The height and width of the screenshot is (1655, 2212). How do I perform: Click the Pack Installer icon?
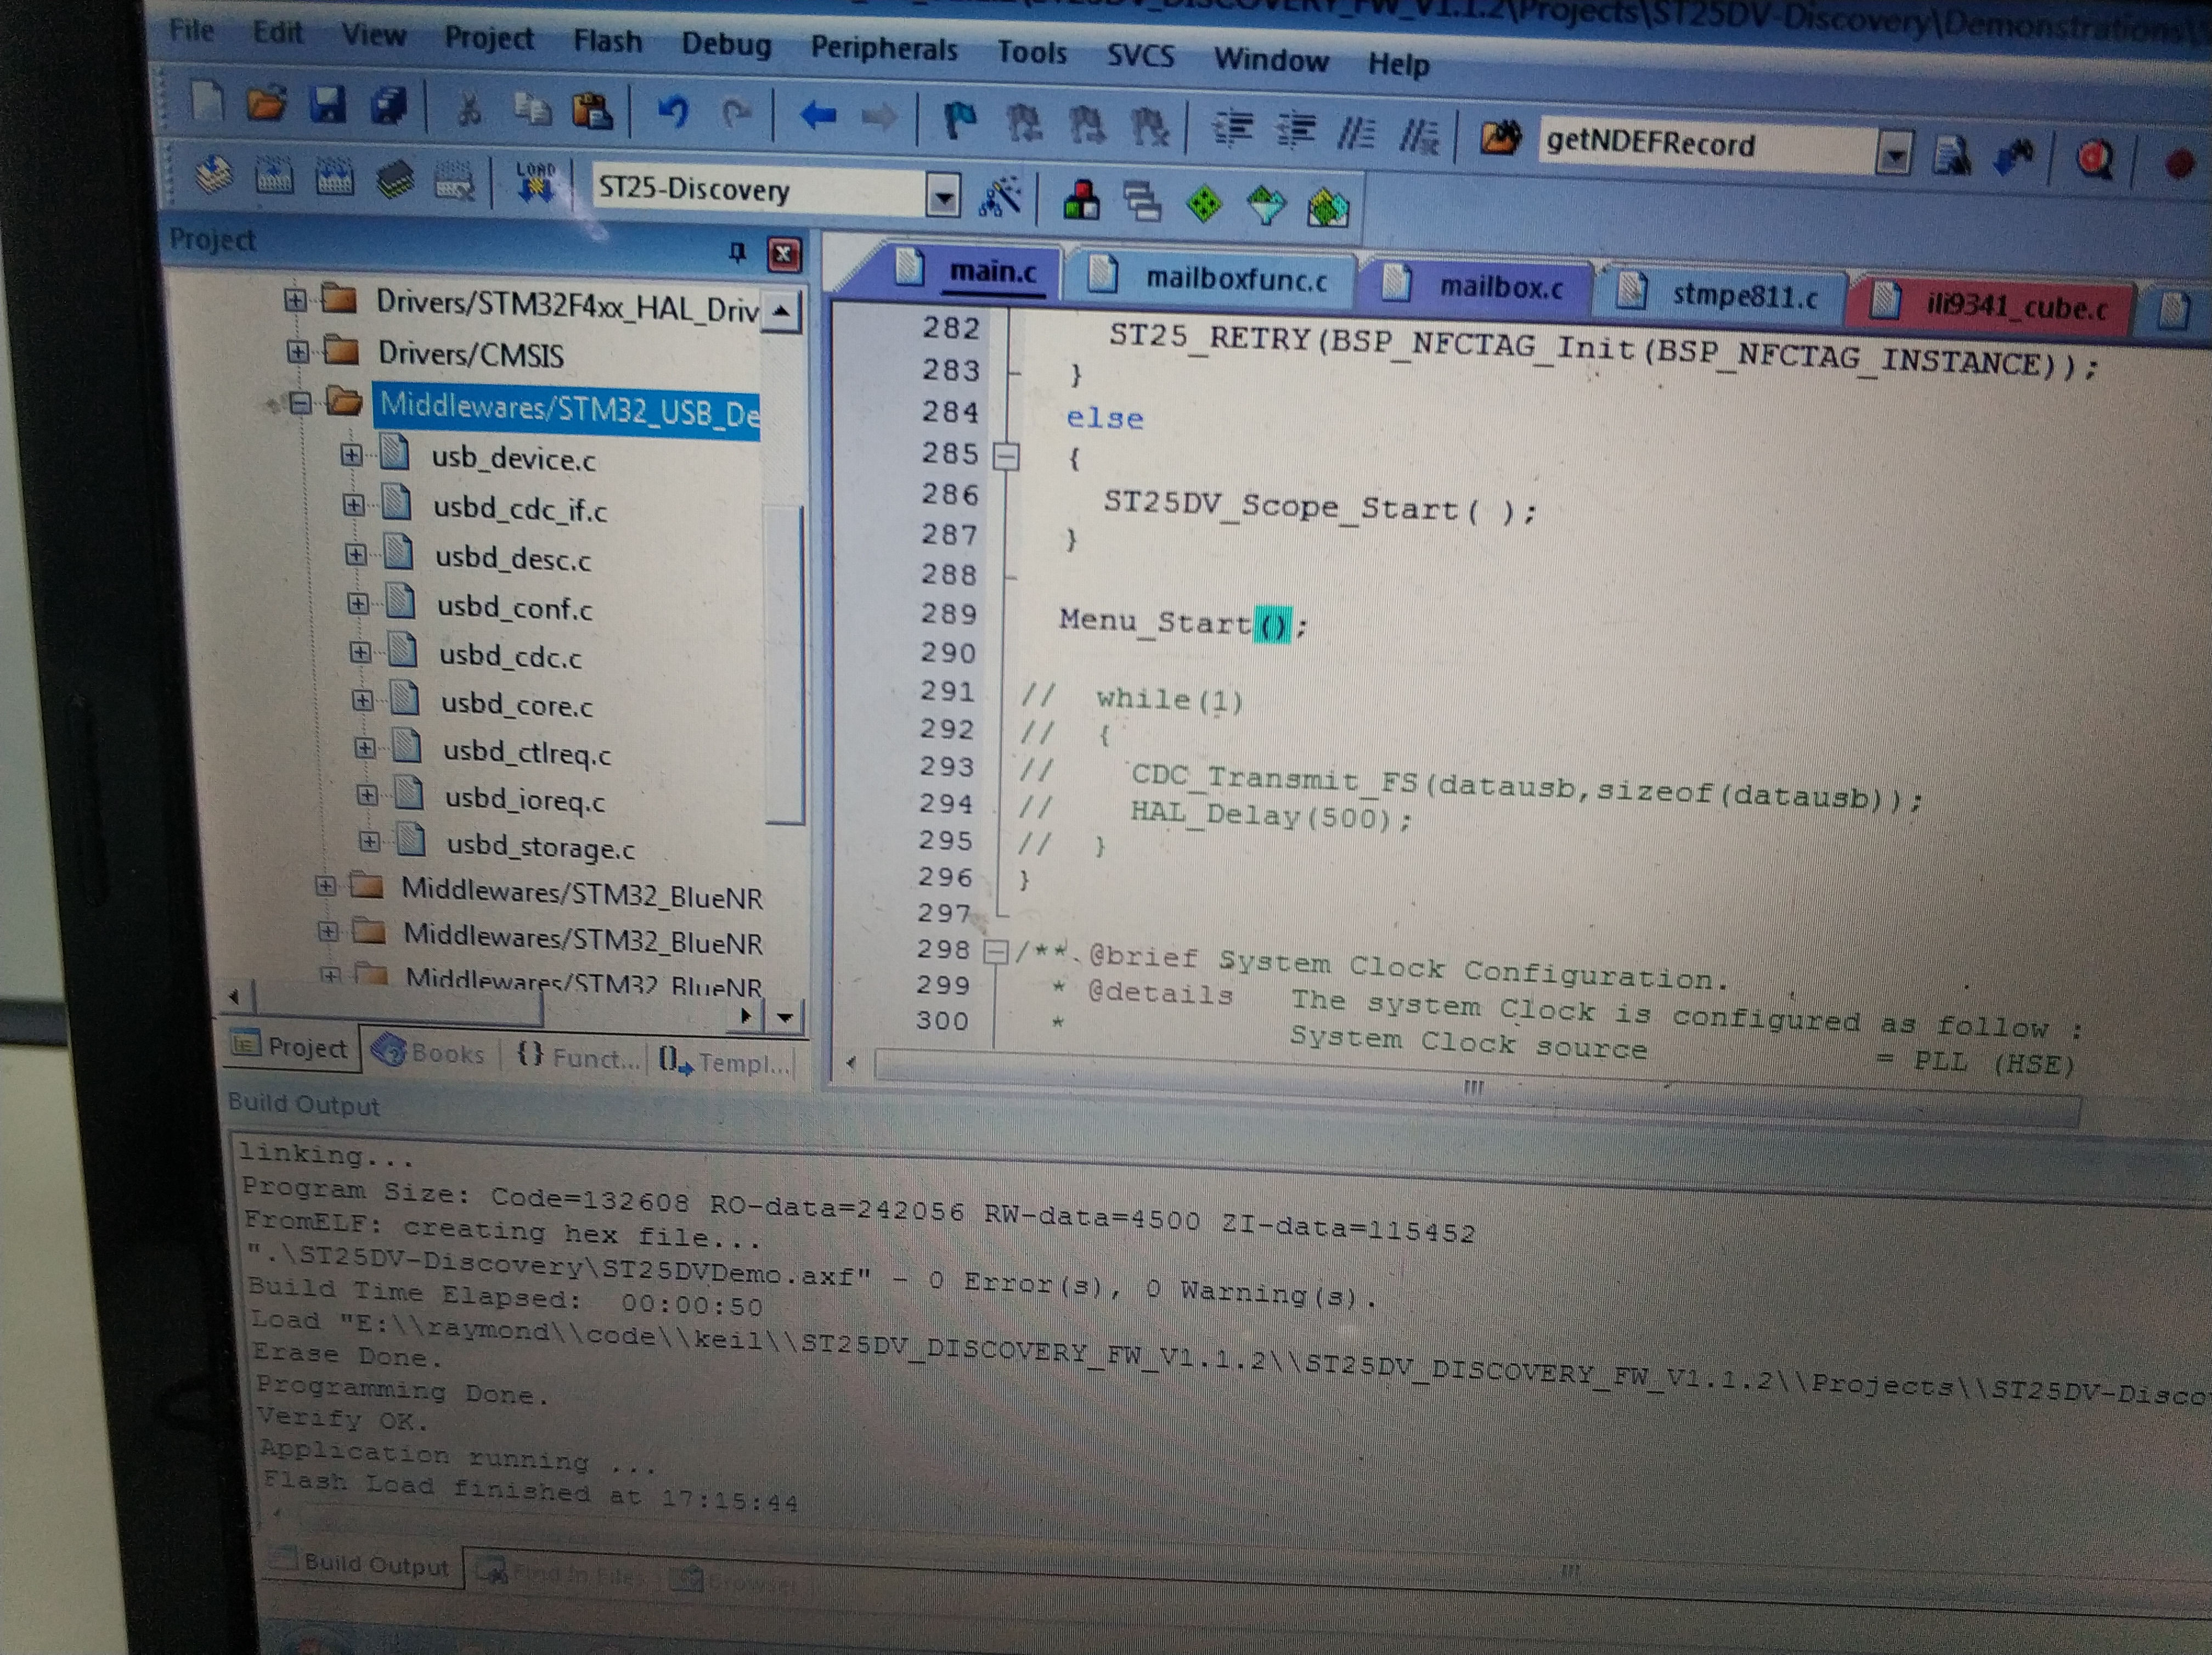[x=1328, y=207]
